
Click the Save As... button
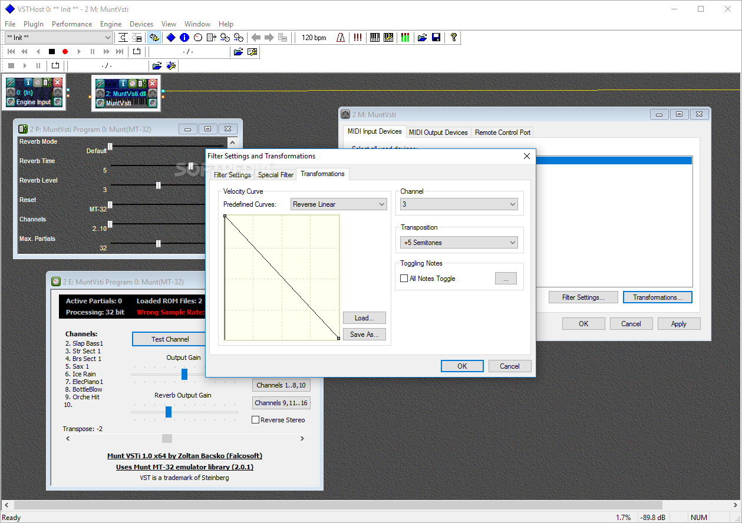coord(364,335)
